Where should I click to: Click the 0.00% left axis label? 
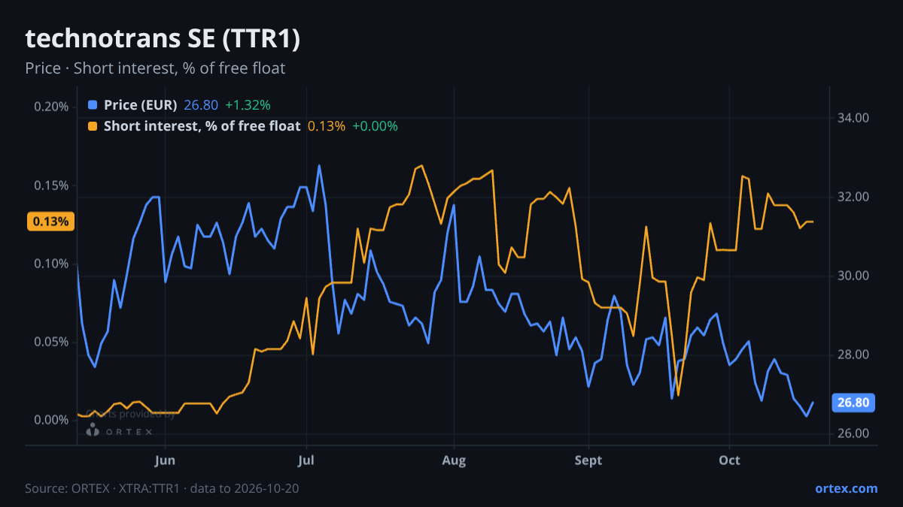(x=51, y=420)
